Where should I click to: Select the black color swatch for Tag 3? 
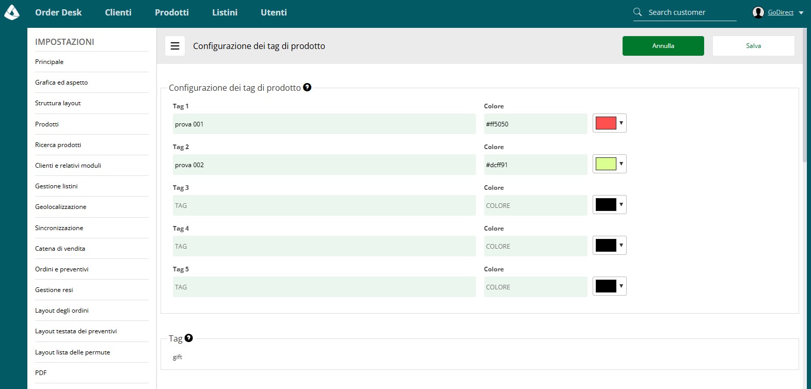pyautogui.click(x=606, y=204)
